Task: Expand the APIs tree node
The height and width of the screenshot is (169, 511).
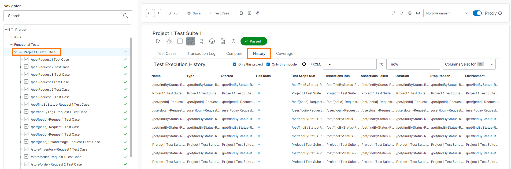Action: click(11, 37)
